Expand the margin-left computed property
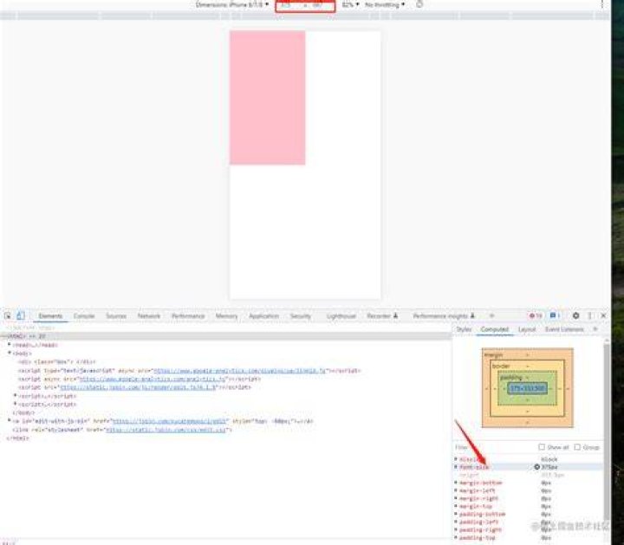This screenshot has height=545, width=624. click(x=456, y=490)
